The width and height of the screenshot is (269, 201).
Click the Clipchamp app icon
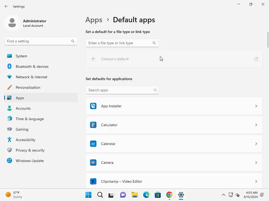[93, 181]
